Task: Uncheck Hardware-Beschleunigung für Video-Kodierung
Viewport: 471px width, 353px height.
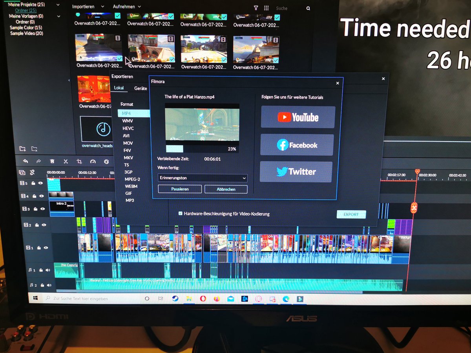Action: [x=181, y=214]
